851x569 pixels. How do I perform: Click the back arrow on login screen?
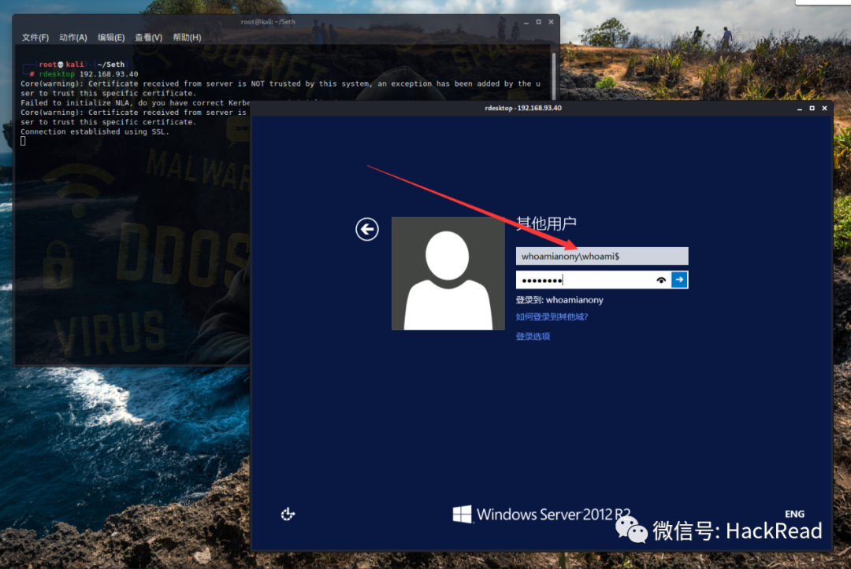(x=367, y=229)
